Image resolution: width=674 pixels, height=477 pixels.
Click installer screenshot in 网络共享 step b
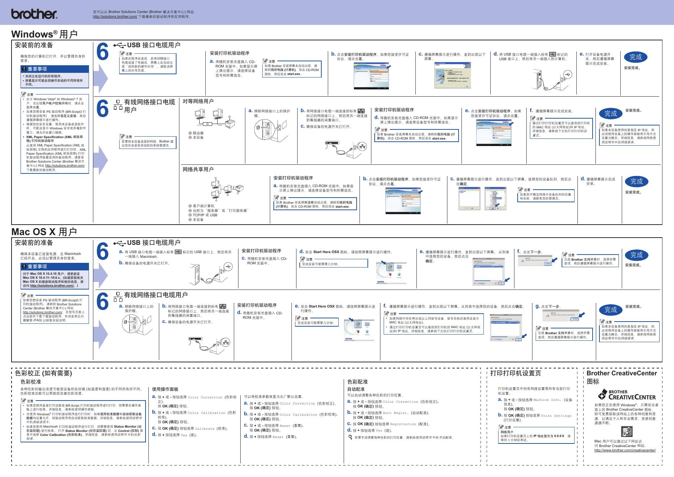point(404,200)
